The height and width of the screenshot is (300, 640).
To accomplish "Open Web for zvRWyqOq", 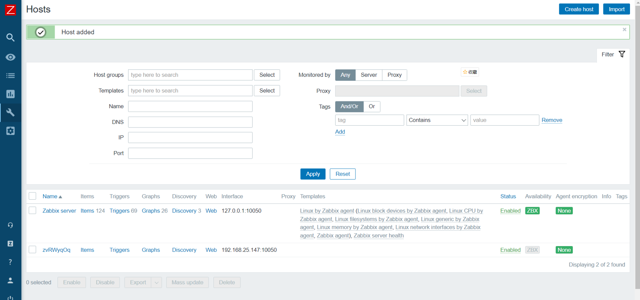I will [211, 250].
